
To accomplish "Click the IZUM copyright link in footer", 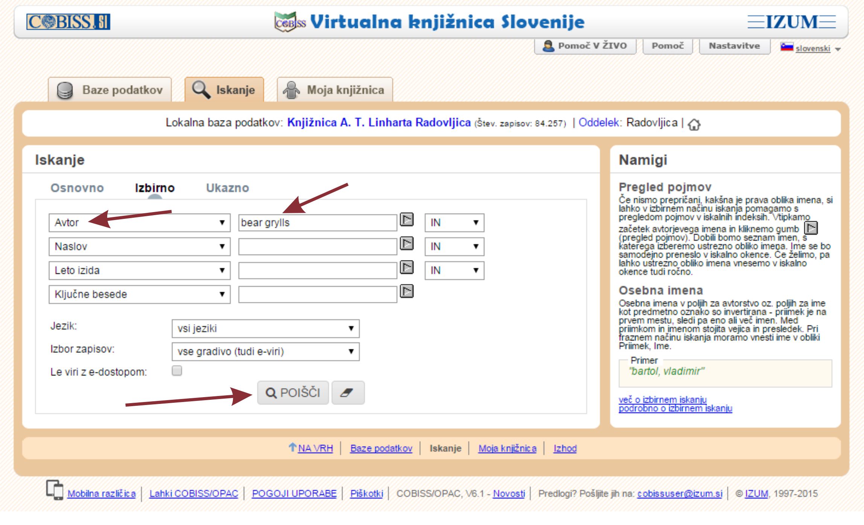I will [756, 493].
